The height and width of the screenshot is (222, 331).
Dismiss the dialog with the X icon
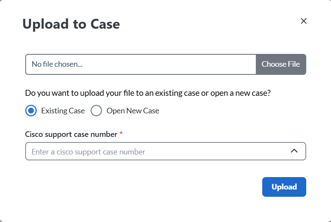coord(304,21)
